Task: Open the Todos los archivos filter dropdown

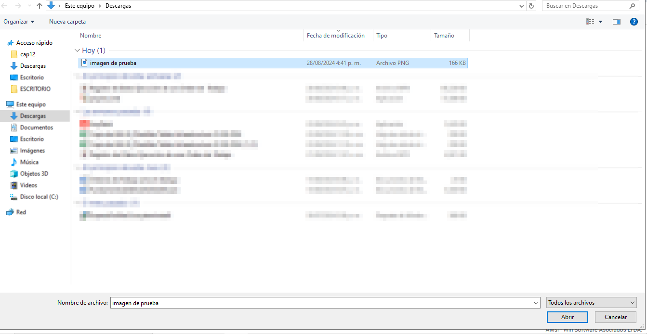Action: [592, 303]
